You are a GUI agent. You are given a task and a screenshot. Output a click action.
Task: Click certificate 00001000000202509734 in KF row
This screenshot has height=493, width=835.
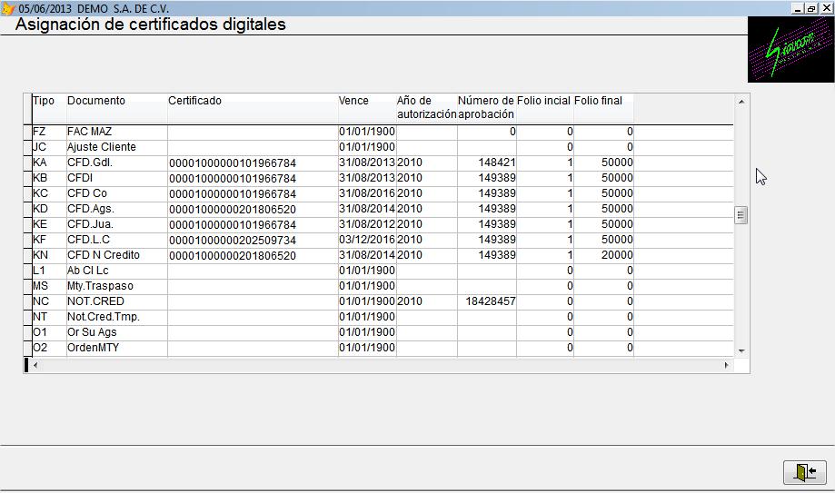click(x=253, y=240)
